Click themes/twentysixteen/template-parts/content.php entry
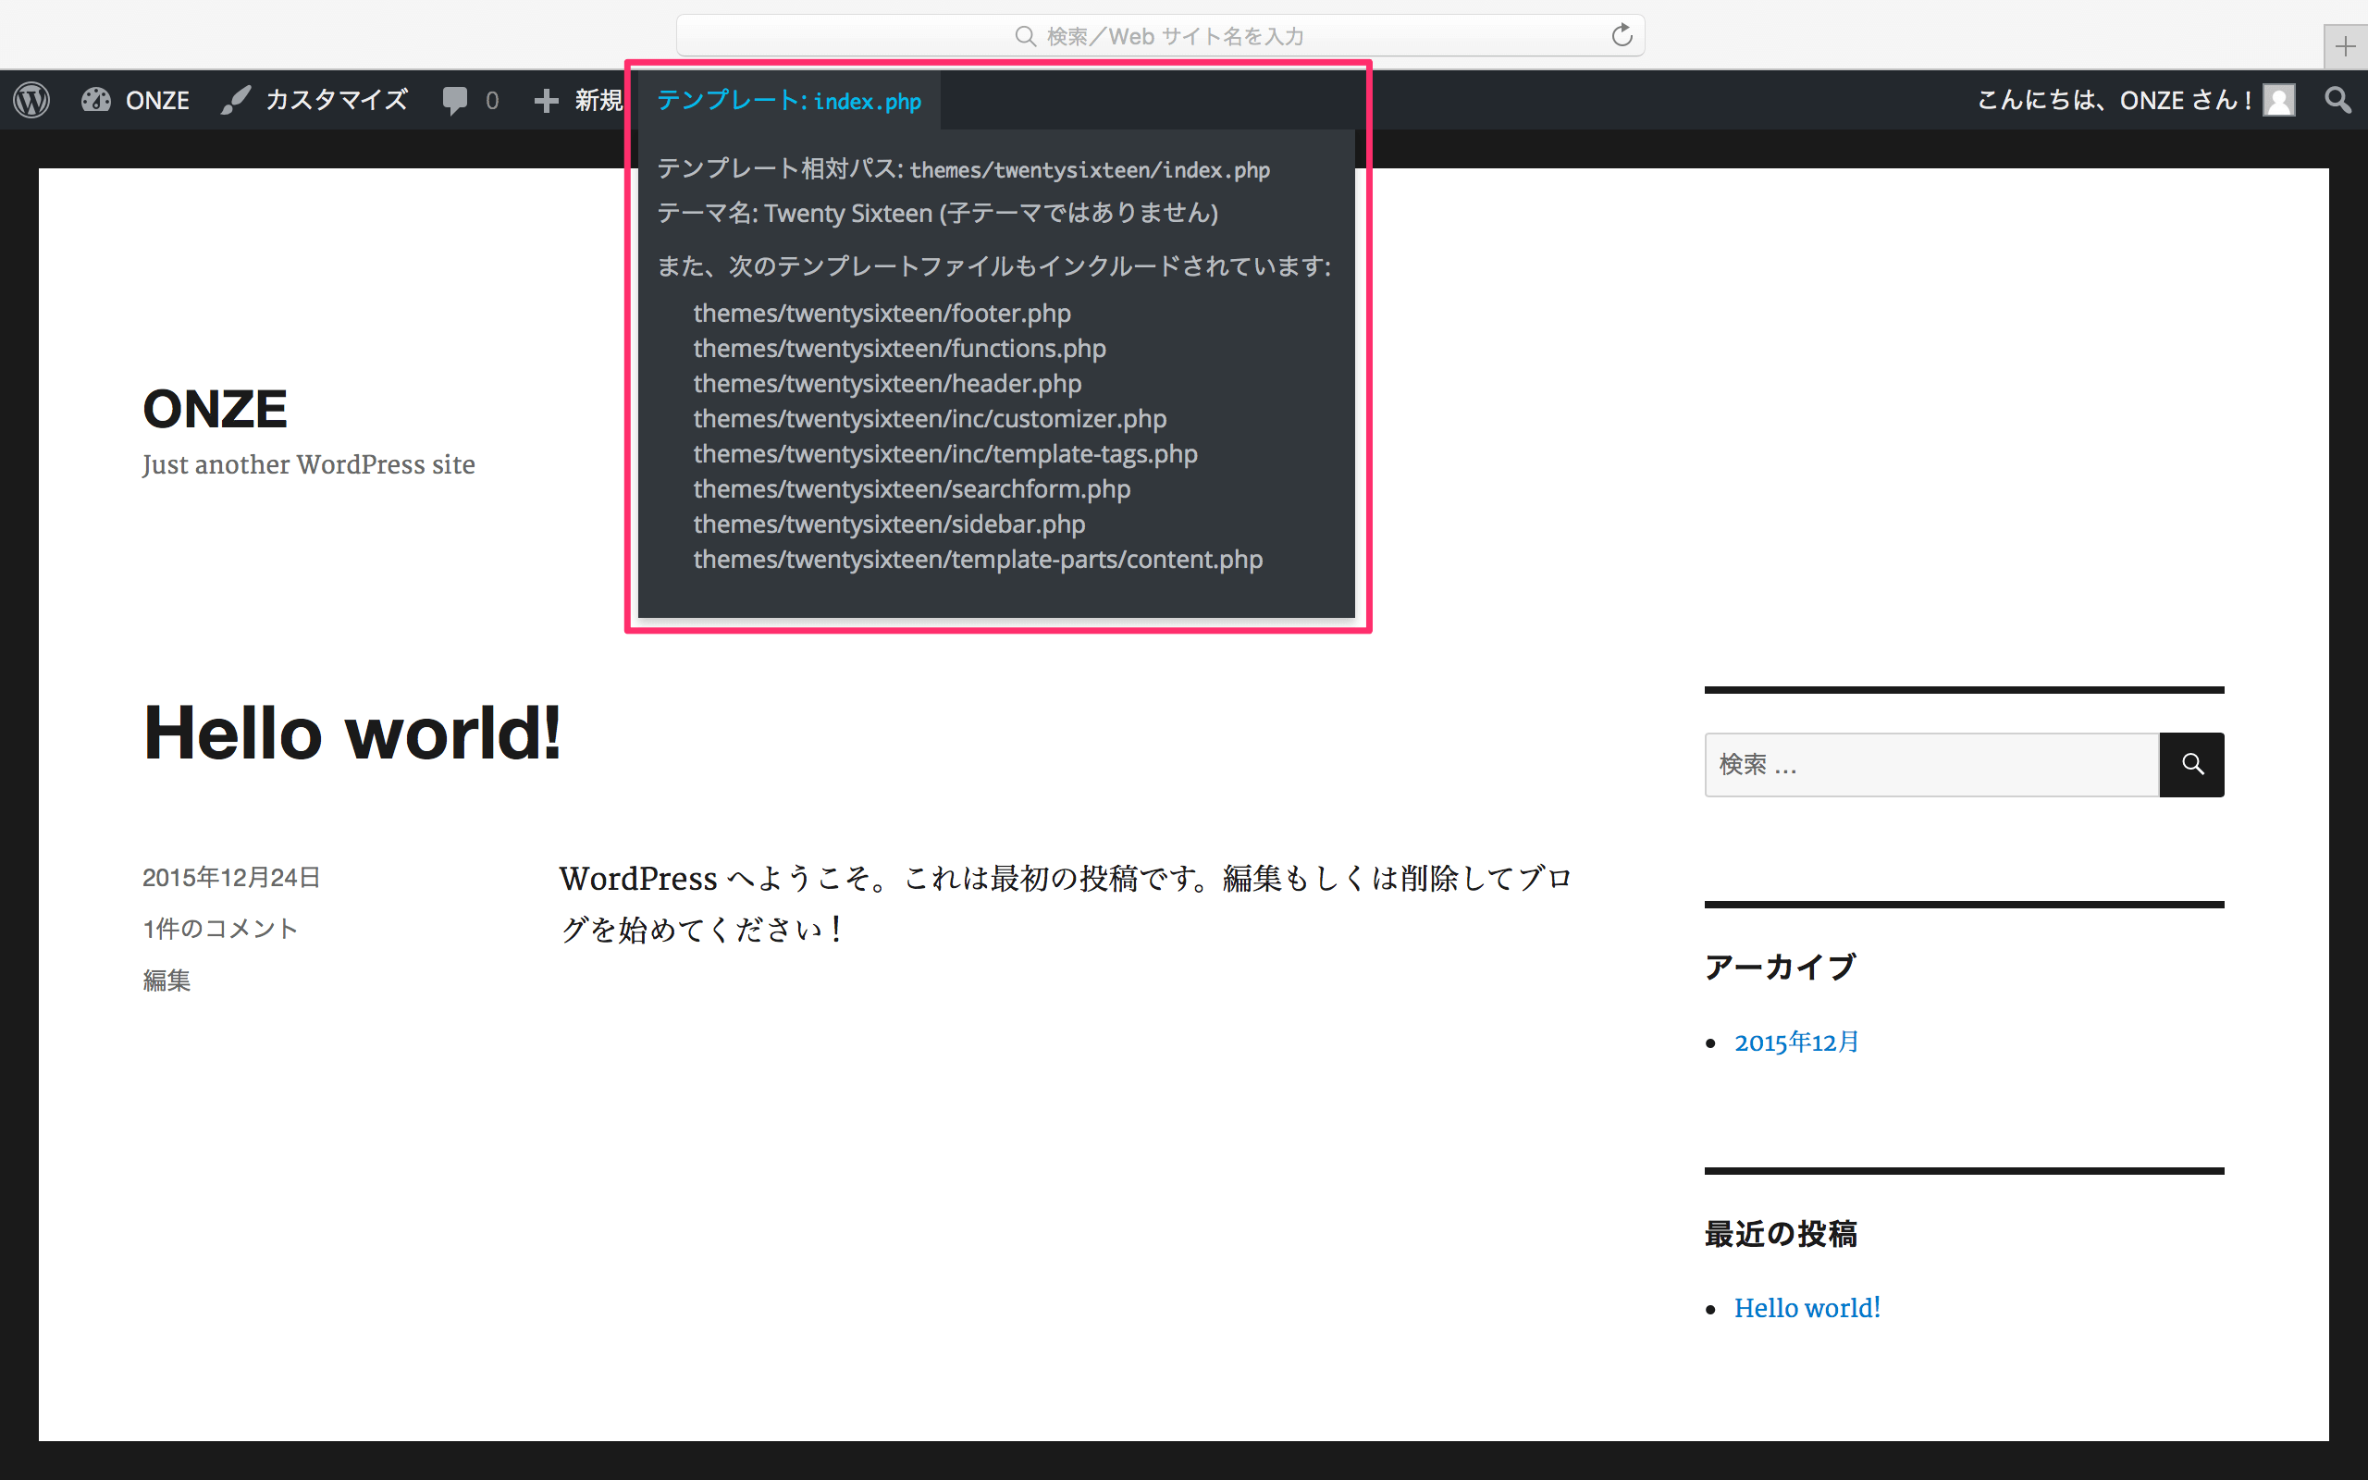Viewport: 2368px width, 1480px height. pos(978,560)
